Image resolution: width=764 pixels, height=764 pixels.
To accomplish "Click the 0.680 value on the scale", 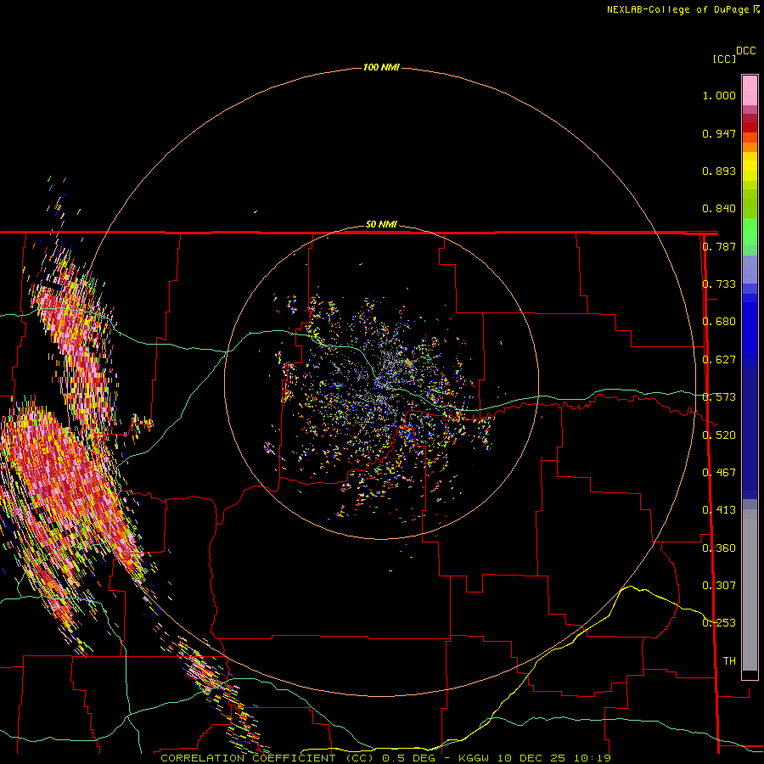I will tap(719, 322).
